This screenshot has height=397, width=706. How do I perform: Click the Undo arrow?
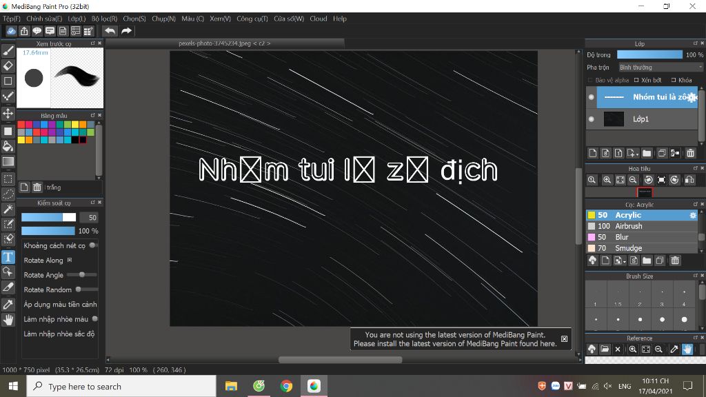coord(110,30)
